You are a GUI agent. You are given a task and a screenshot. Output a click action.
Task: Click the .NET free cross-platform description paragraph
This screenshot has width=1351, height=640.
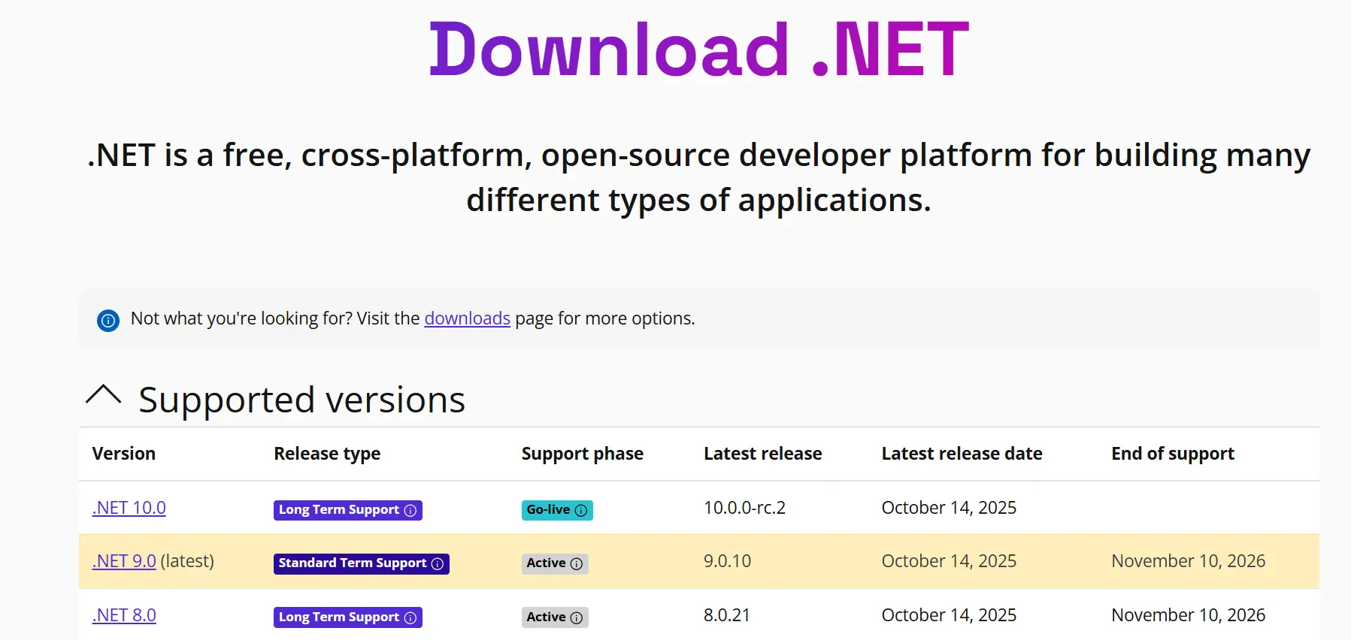(x=698, y=177)
